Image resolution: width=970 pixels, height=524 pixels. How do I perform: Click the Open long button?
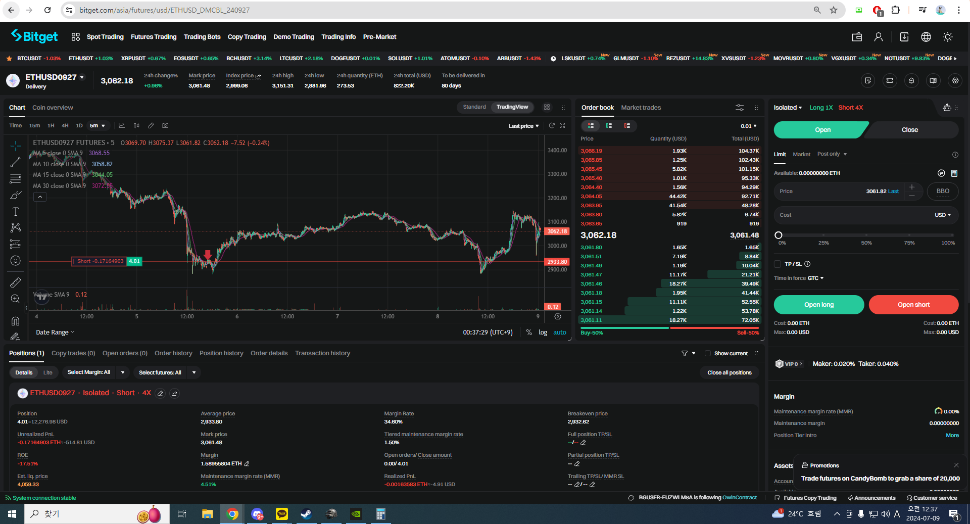[x=819, y=305]
